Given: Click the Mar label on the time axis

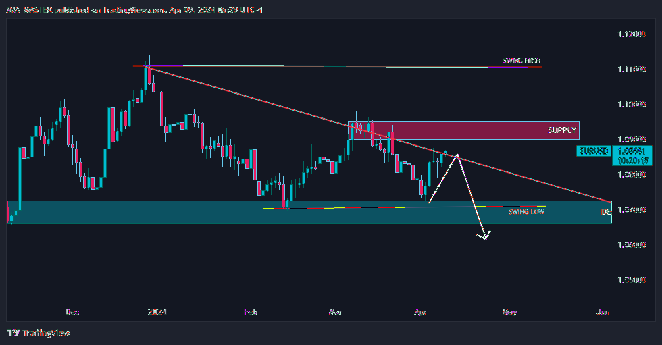Looking at the screenshot, I should click(x=335, y=312).
